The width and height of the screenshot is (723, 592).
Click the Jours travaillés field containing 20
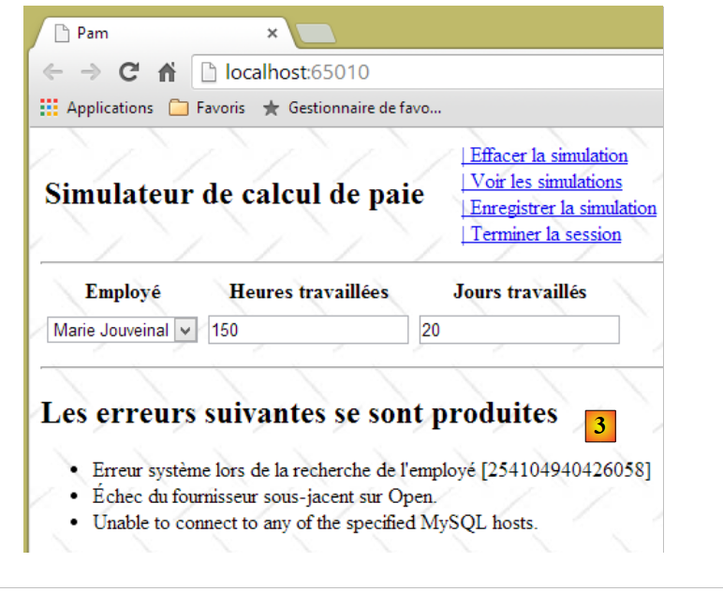click(519, 330)
